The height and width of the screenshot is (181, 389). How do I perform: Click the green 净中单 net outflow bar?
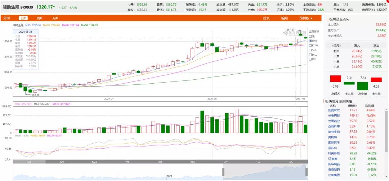coord(362,85)
